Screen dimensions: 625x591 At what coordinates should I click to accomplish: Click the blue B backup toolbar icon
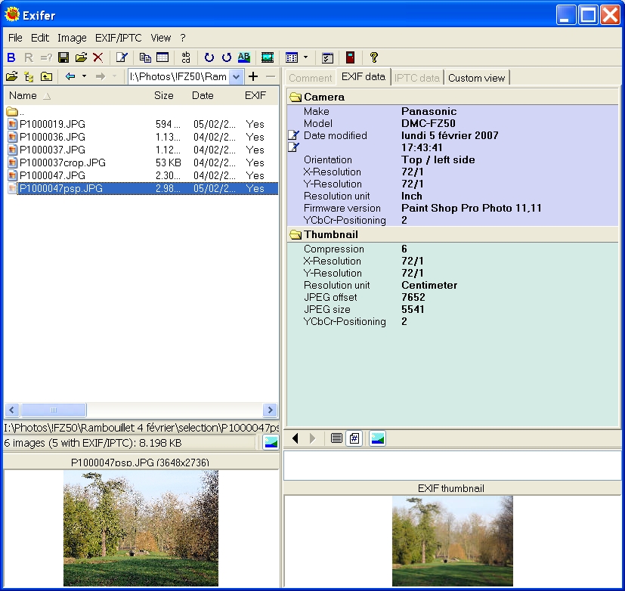click(11, 57)
